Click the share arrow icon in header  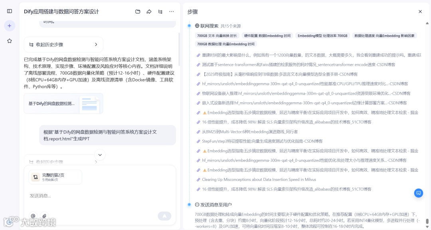pyautogui.click(x=149, y=12)
